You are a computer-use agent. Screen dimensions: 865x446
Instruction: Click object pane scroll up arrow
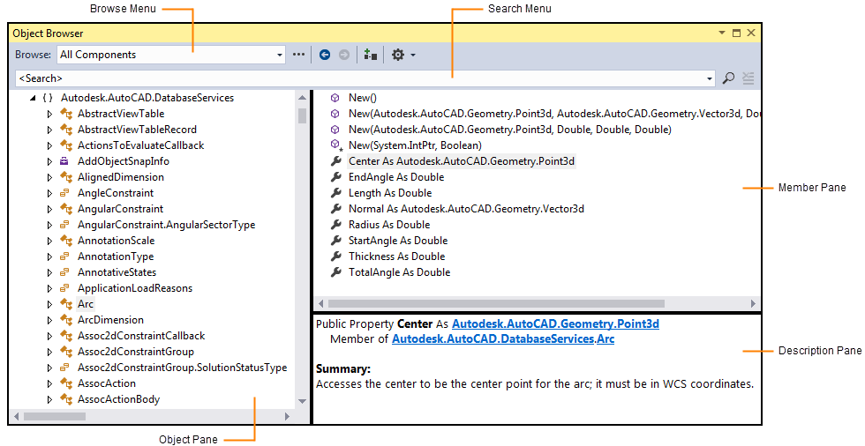point(302,98)
